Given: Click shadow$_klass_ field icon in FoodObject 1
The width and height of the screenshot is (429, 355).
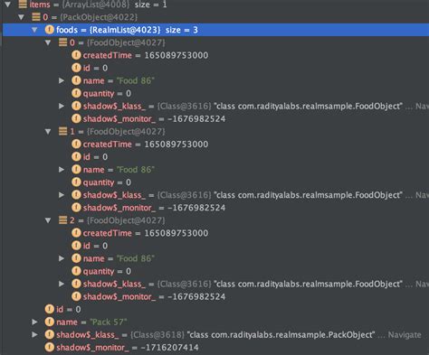Looking at the screenshot, I should pos(76,195).
